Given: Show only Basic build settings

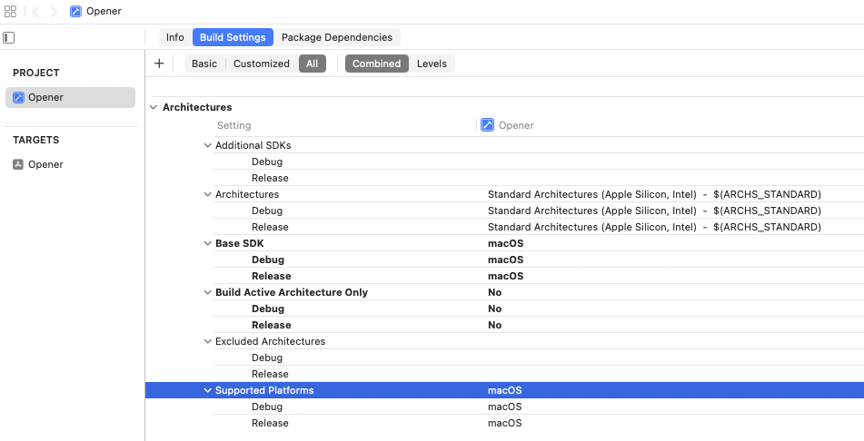Looking at the screenshot, I should pos(204,64).
